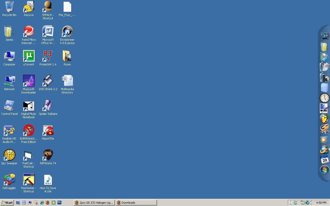Click the power plug tray icon
330x206 pixels.
[302, 203]
